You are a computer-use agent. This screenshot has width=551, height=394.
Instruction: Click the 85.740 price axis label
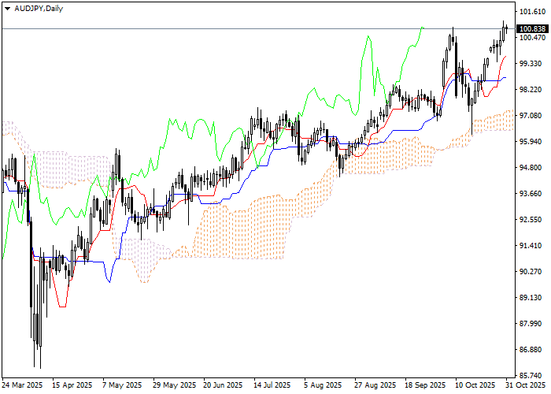pos(532,375)
